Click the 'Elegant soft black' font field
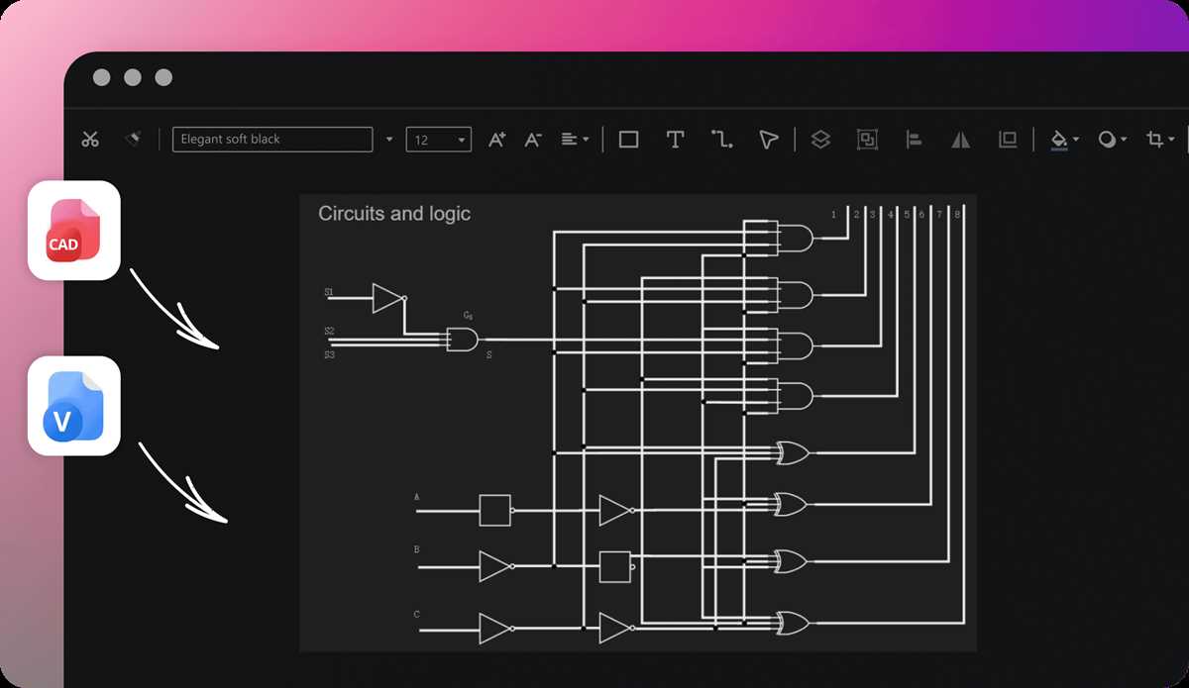The width and height of the screenshot is (1189, 688). 272,140
